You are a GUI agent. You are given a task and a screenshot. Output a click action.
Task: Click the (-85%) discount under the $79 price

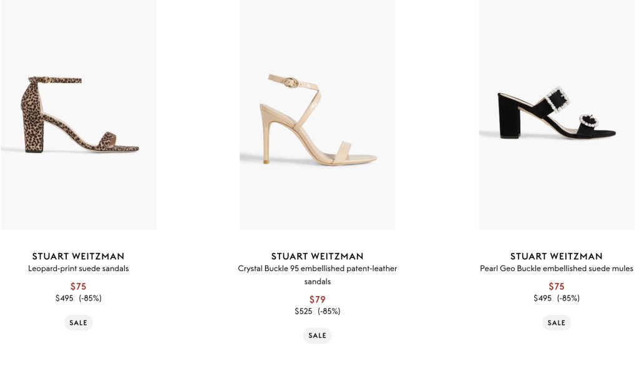(x=329, y=311)
